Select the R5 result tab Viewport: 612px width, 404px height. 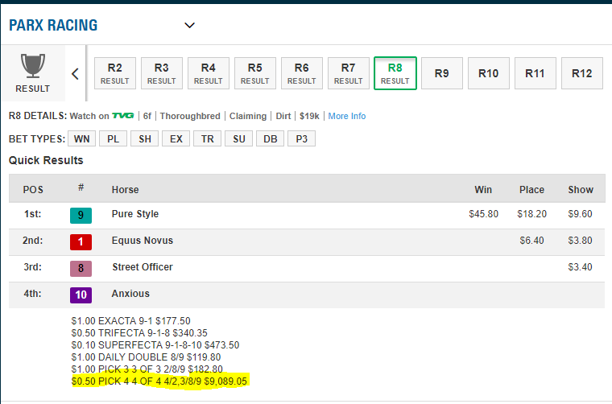255,73
